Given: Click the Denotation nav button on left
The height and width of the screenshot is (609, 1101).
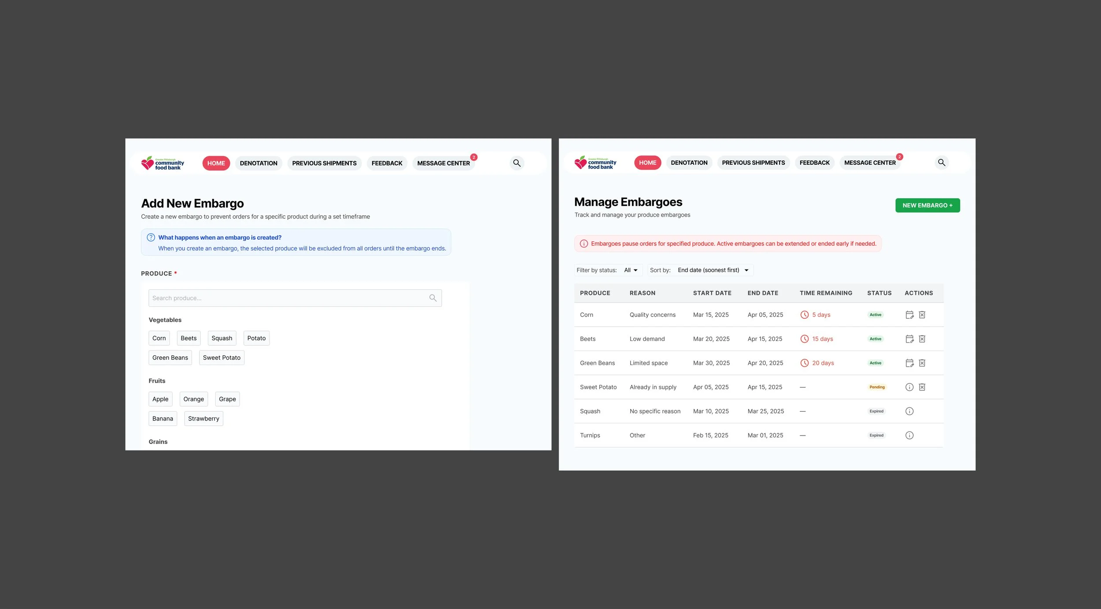Looking at the screenshot, I should [x=259, y=163].
